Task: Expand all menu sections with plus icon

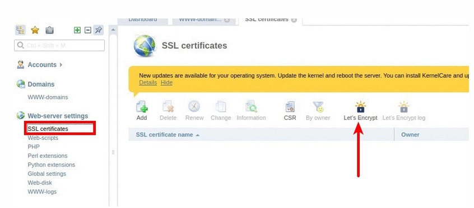Action: click(x=77, y=30)
